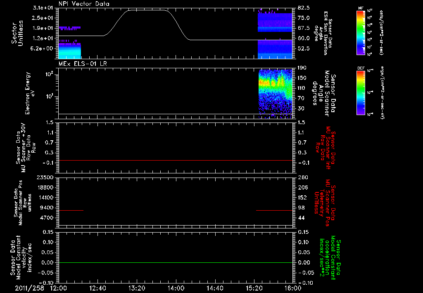Click the "ergs/(cm**2-sr-sec-eV)" color bar unit label

[x=381, y=92]
